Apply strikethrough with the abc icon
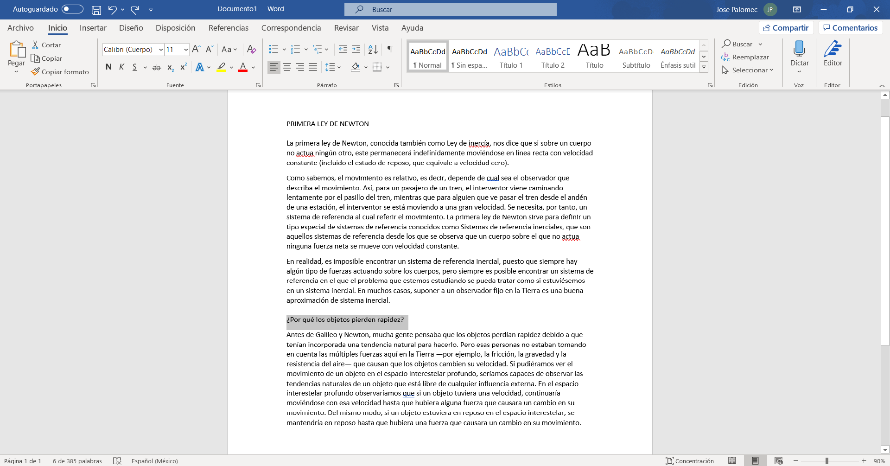This screenshot has height=466, width=890. (157, 67)
